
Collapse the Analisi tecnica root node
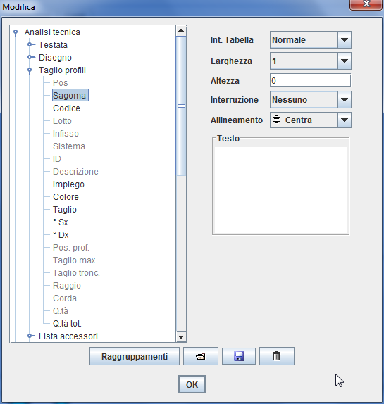(16, 32)
